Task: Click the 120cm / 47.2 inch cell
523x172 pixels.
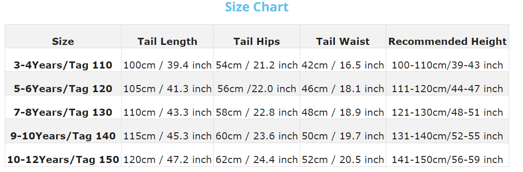Action: [x=167, y=160]
